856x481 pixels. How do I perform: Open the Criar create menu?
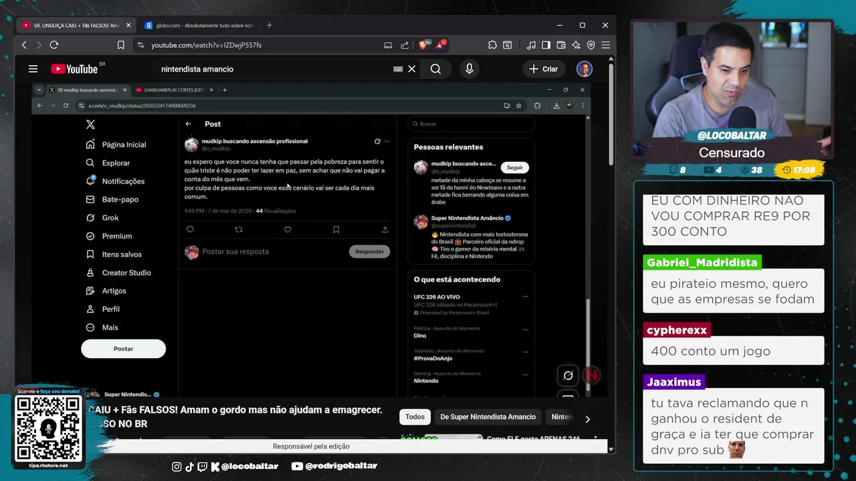pos(543,69)
